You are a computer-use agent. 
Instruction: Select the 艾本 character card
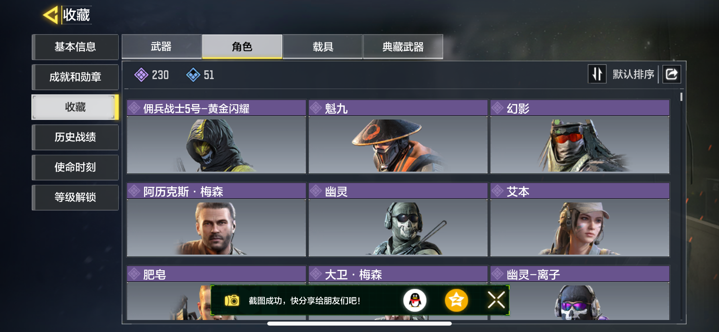[x=580, y=220]
